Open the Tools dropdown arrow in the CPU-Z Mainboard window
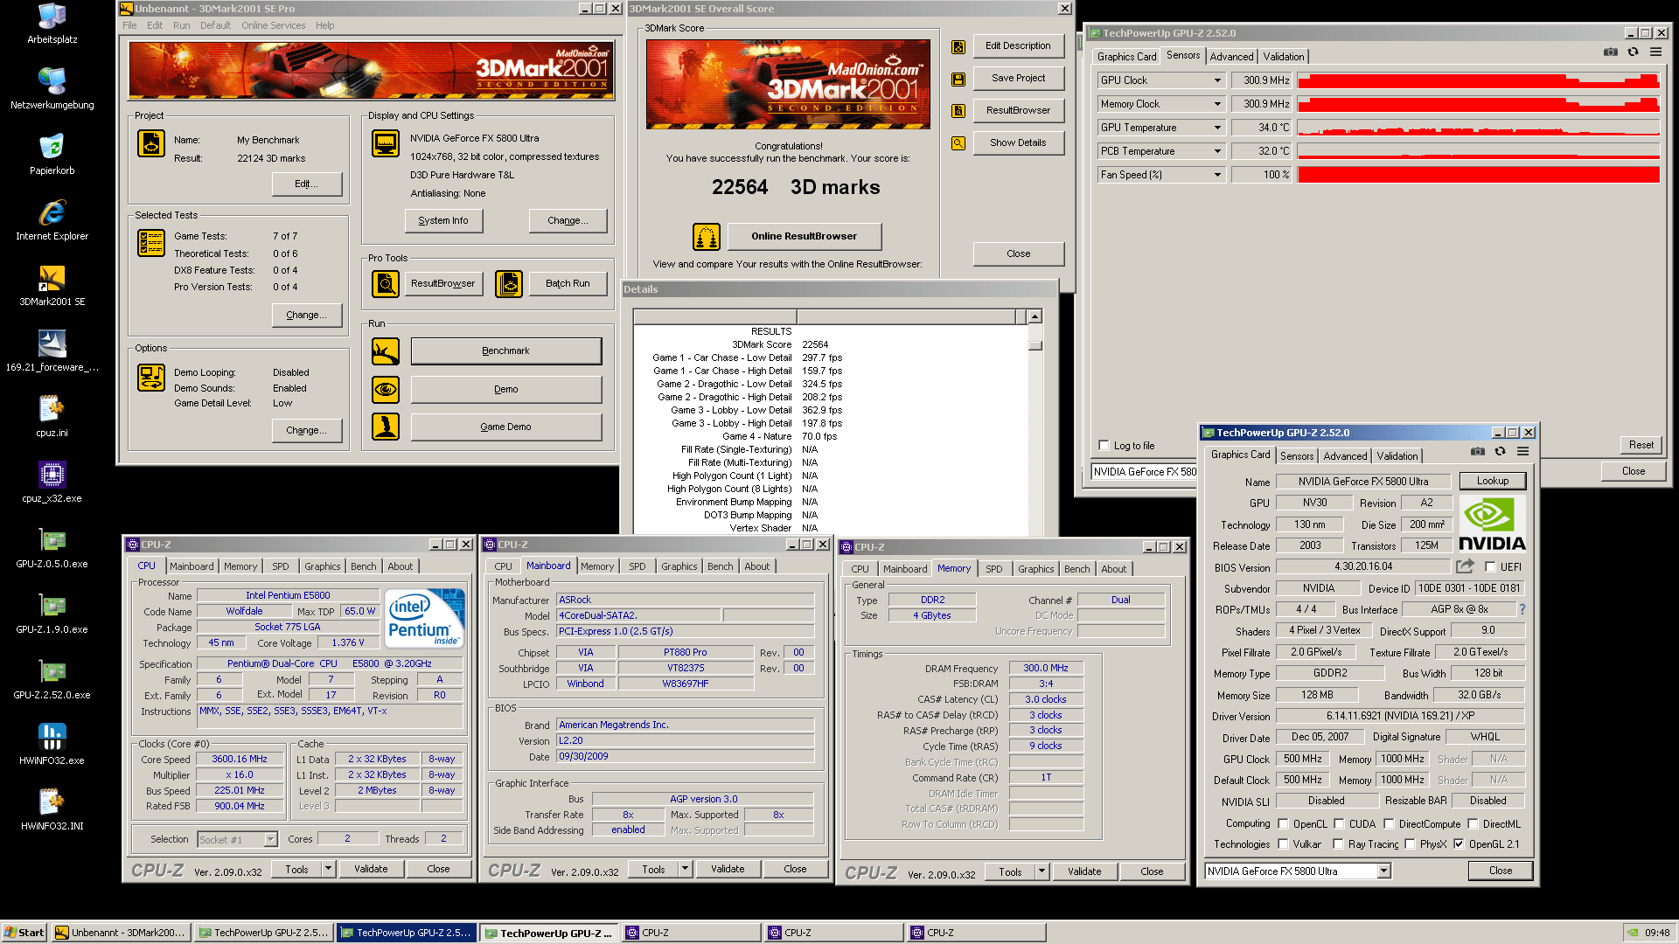The height and width of the screenshot is (944, 1679). (x=685, y=869)
